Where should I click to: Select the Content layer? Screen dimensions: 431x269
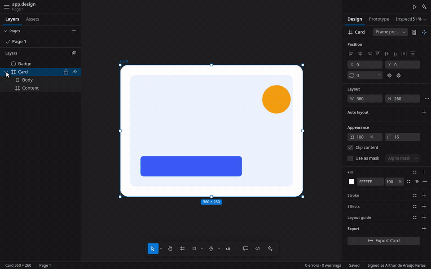[x=40, y=88]
